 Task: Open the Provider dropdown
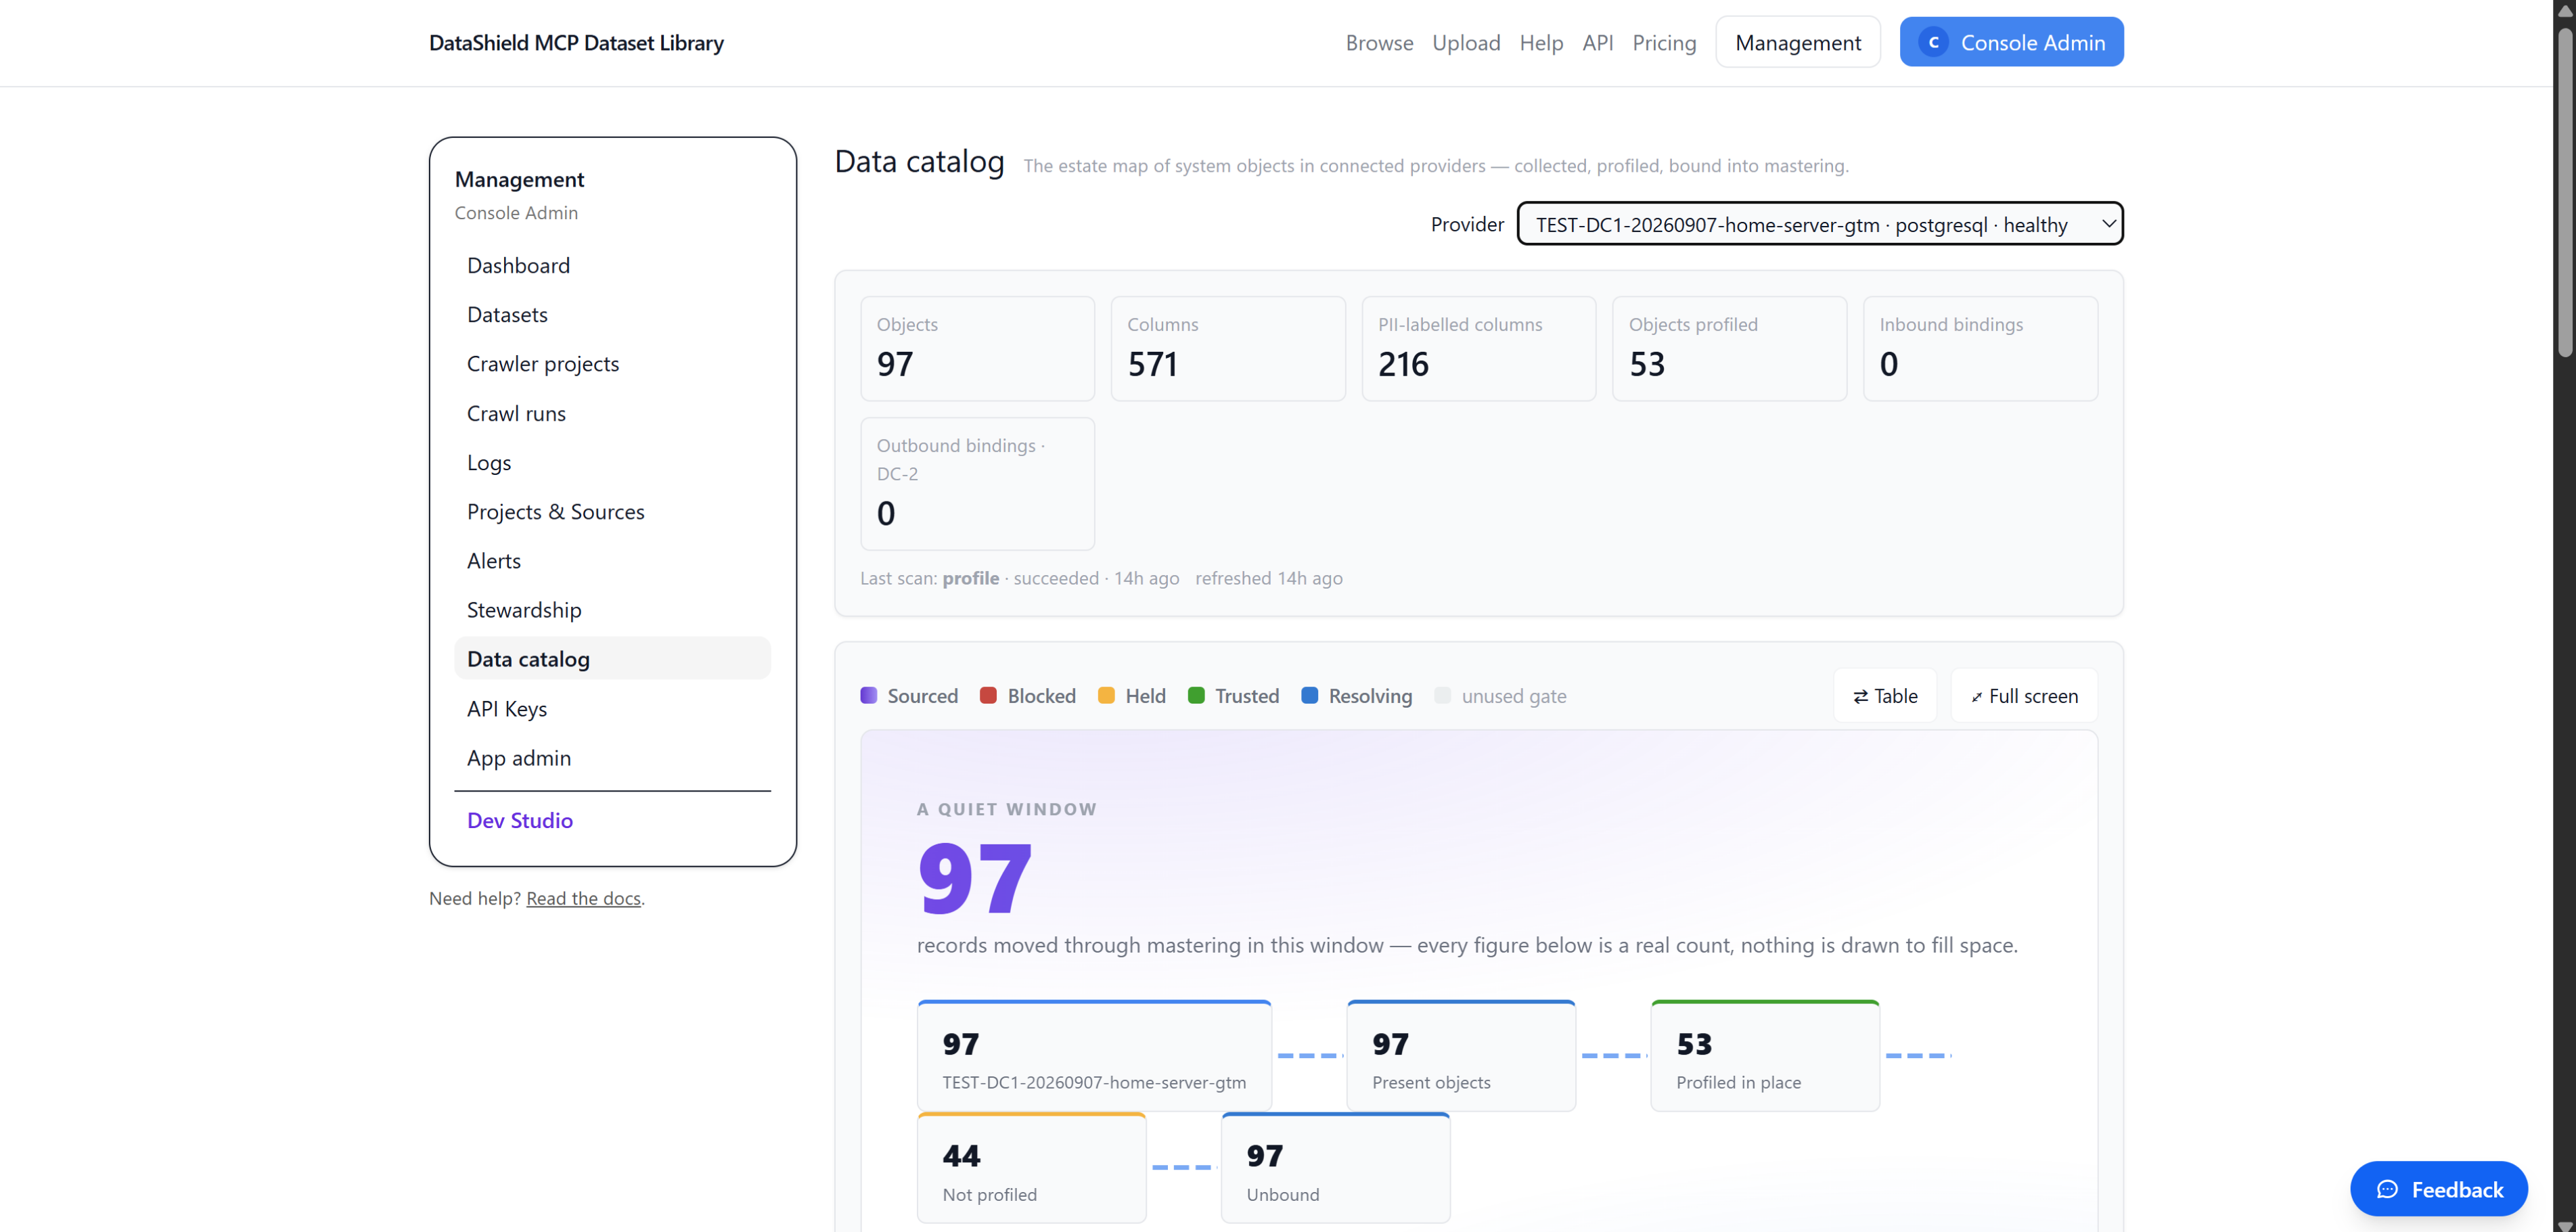pos(1820,224)
